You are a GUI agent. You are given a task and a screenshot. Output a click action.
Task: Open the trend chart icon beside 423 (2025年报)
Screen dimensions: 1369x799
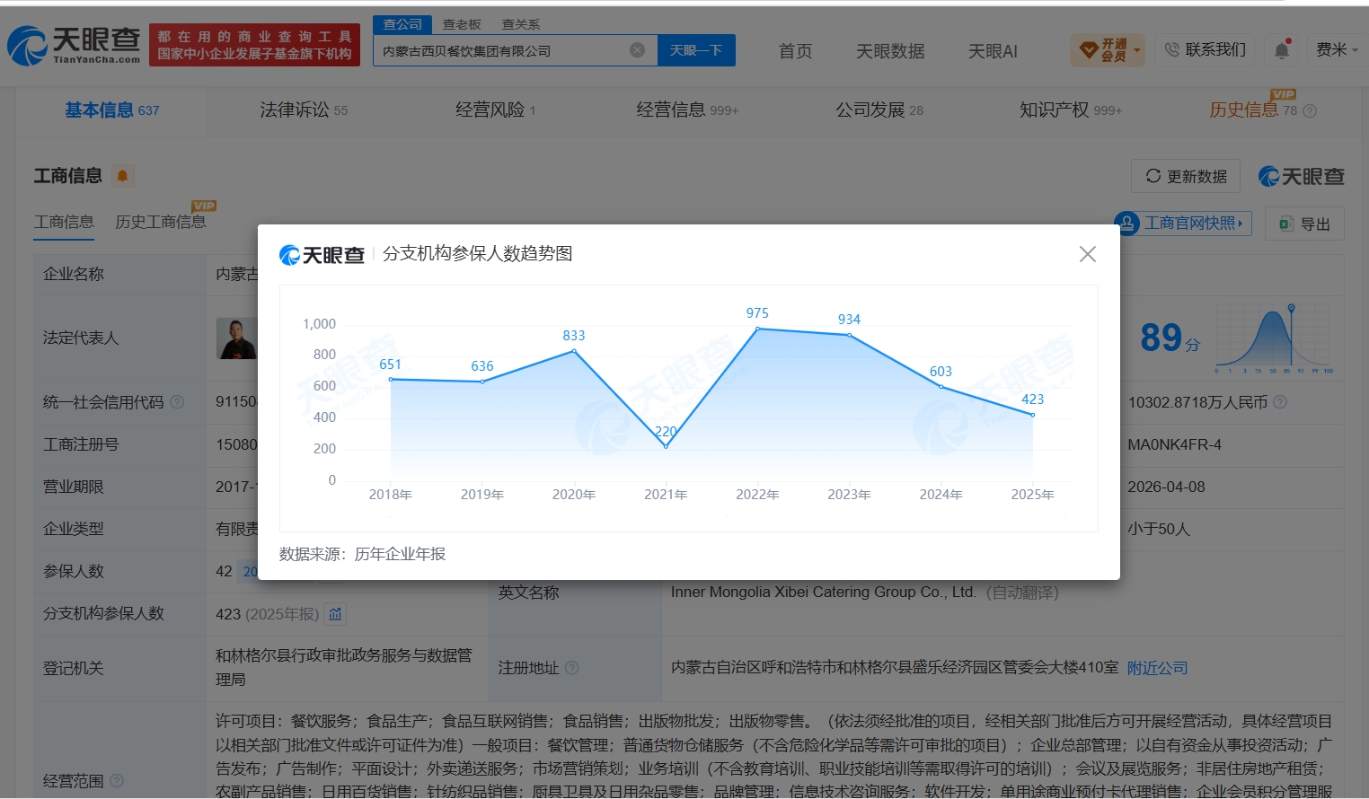[x=335, y=614]
